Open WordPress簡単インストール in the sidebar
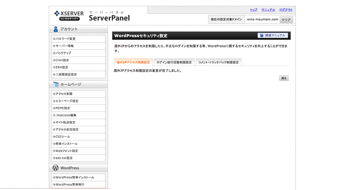This screenshot has width=346, height=190. [78, 177]
